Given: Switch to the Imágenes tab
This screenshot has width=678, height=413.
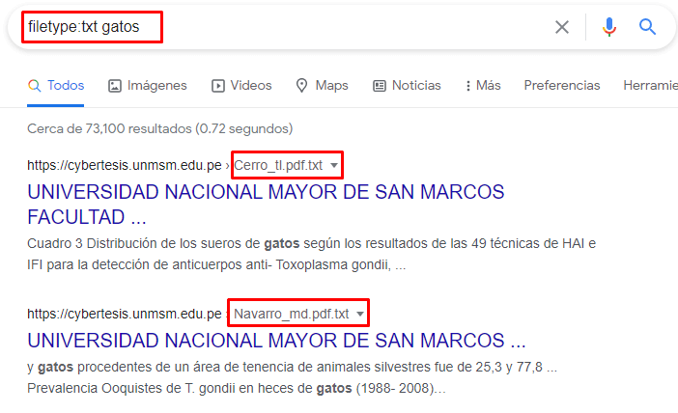Looking at the screenshot, I should [x=148, y=86].
